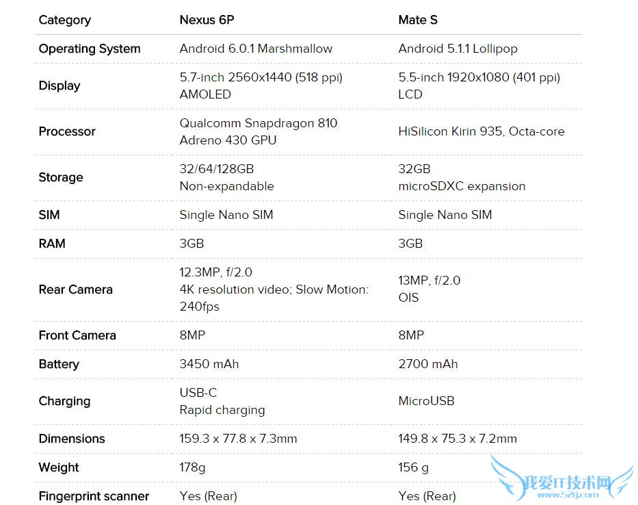Image resolution: width=638 pixels, height=505 pixels.
Task: Select the Charging row label
Action: pyautogui.click(x=64, y=401)
